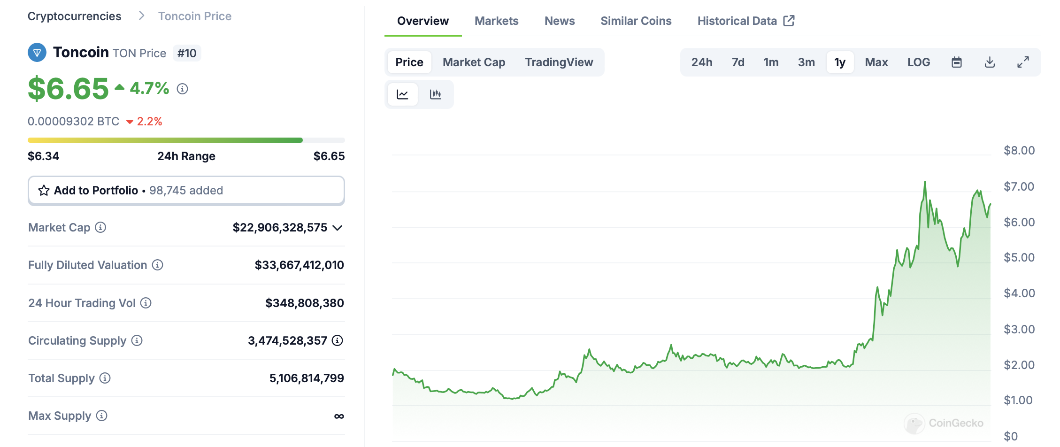Click info icon next to circulating supply value
This screenshot has width=1060, height=447.
[x=337, y=340]
